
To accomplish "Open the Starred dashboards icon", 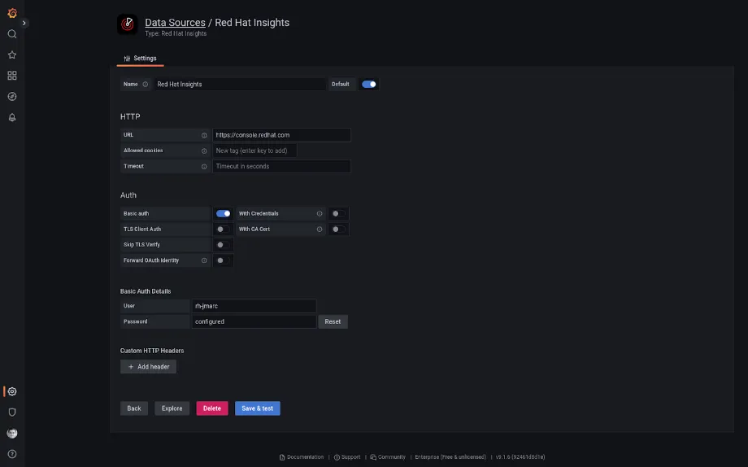I will [x=12, y=55].
